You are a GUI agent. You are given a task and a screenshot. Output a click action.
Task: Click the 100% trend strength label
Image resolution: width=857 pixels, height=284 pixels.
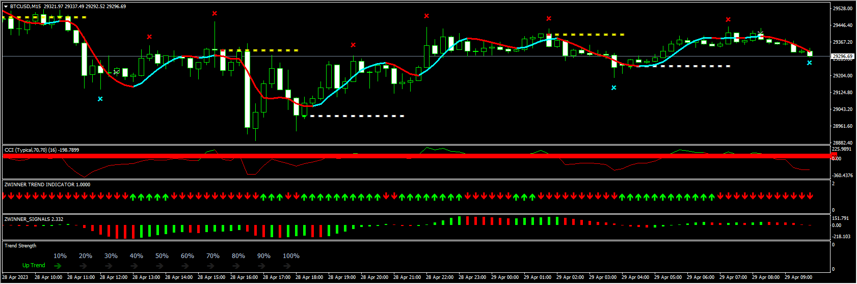(291, 256)
